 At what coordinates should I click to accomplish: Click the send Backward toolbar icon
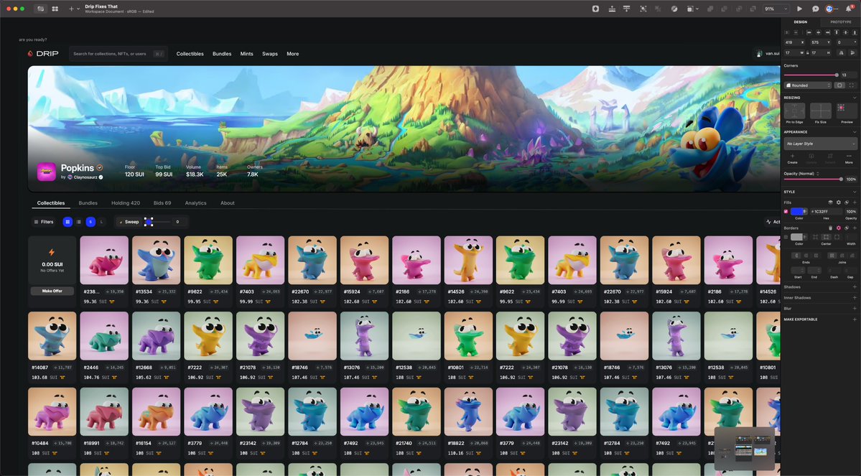[626, 9]
